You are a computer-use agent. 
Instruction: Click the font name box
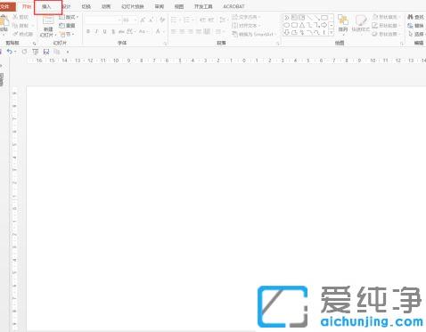(102, 20)
